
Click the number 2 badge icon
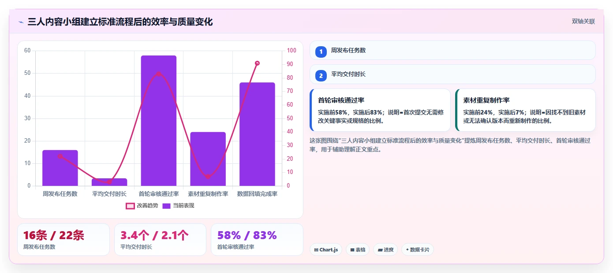tap(321, 75)
